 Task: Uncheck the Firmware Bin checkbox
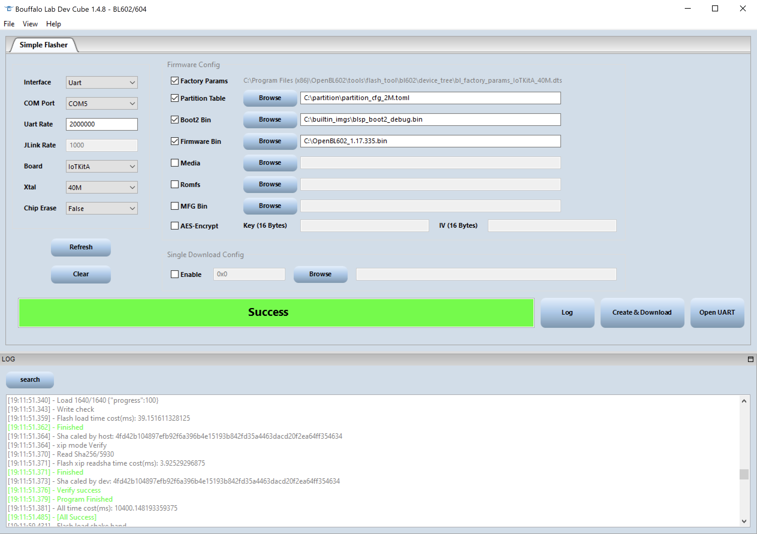(175, 141)
